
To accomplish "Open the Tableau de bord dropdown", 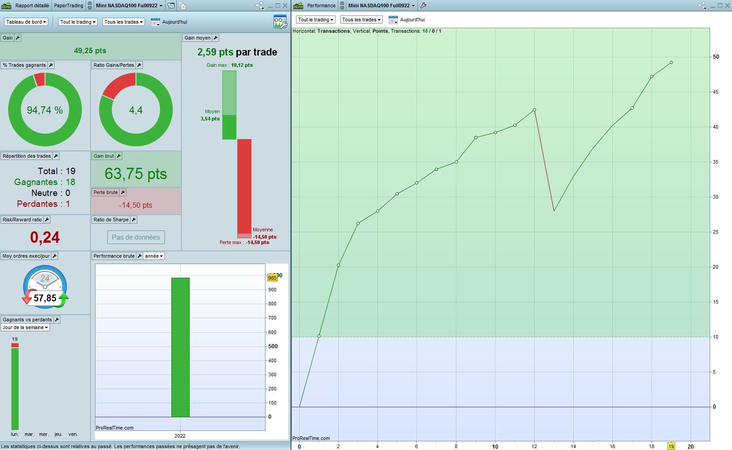I will [x=26, y=22].
